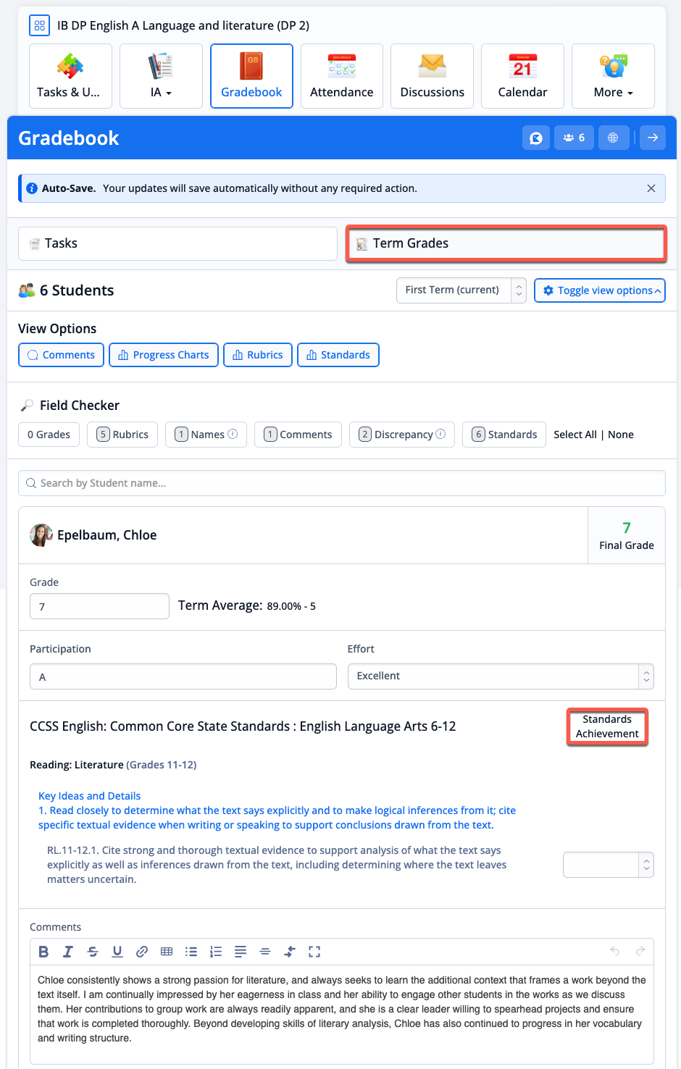Collapse options with Toggle view options button

[599, 290]
